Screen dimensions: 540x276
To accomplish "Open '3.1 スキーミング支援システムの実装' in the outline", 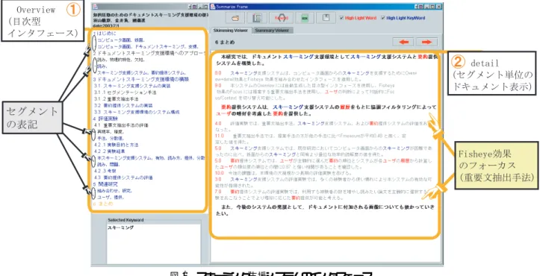I will (x=132, y=86).
